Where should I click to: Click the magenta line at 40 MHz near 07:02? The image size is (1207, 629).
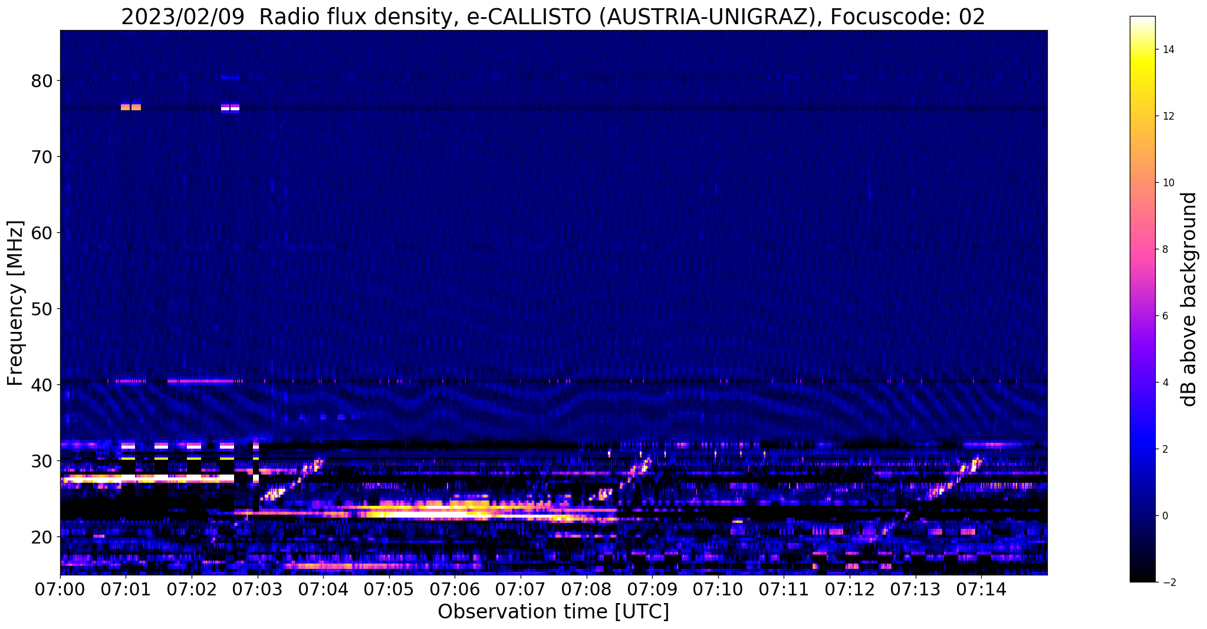pyautogui.click(x=201, y=381)
